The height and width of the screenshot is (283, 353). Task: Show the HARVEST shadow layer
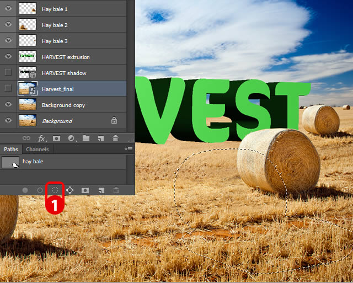[8, 72]
